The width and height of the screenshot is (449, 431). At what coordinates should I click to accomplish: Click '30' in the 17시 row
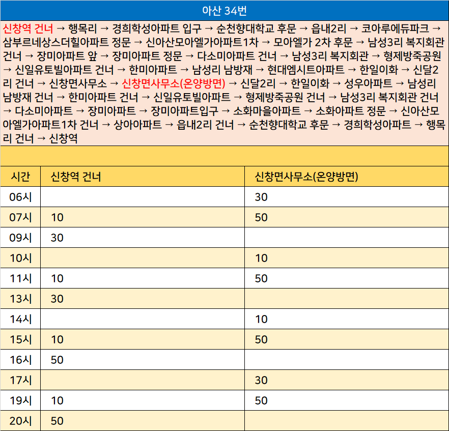(261, 380)
